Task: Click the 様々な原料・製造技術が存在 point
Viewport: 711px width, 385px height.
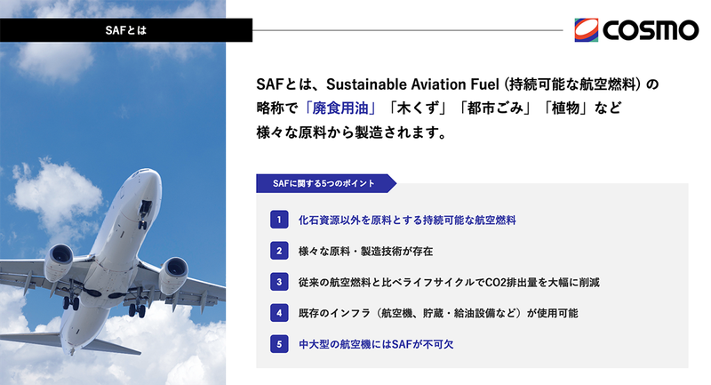Action: 365,251
